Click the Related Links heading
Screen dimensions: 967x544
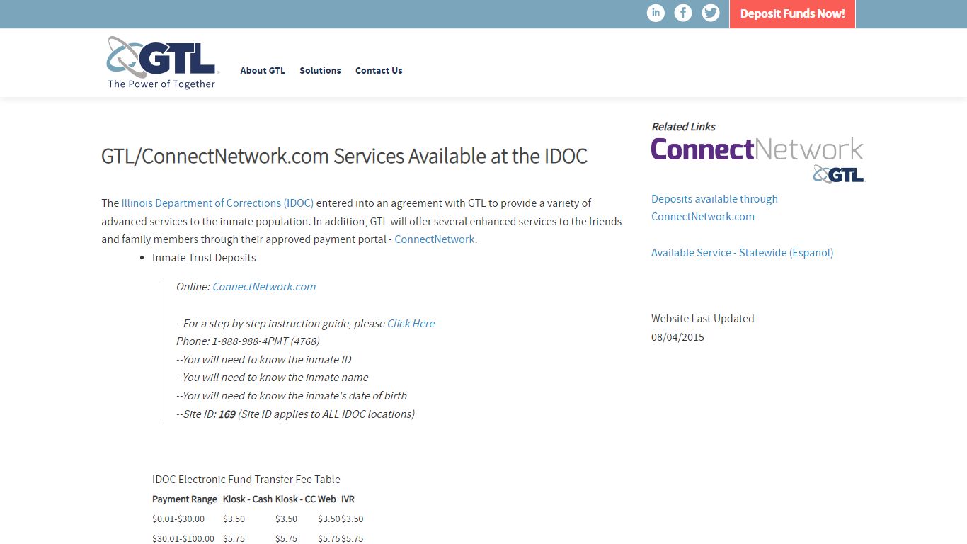click(x=683, y=127)
